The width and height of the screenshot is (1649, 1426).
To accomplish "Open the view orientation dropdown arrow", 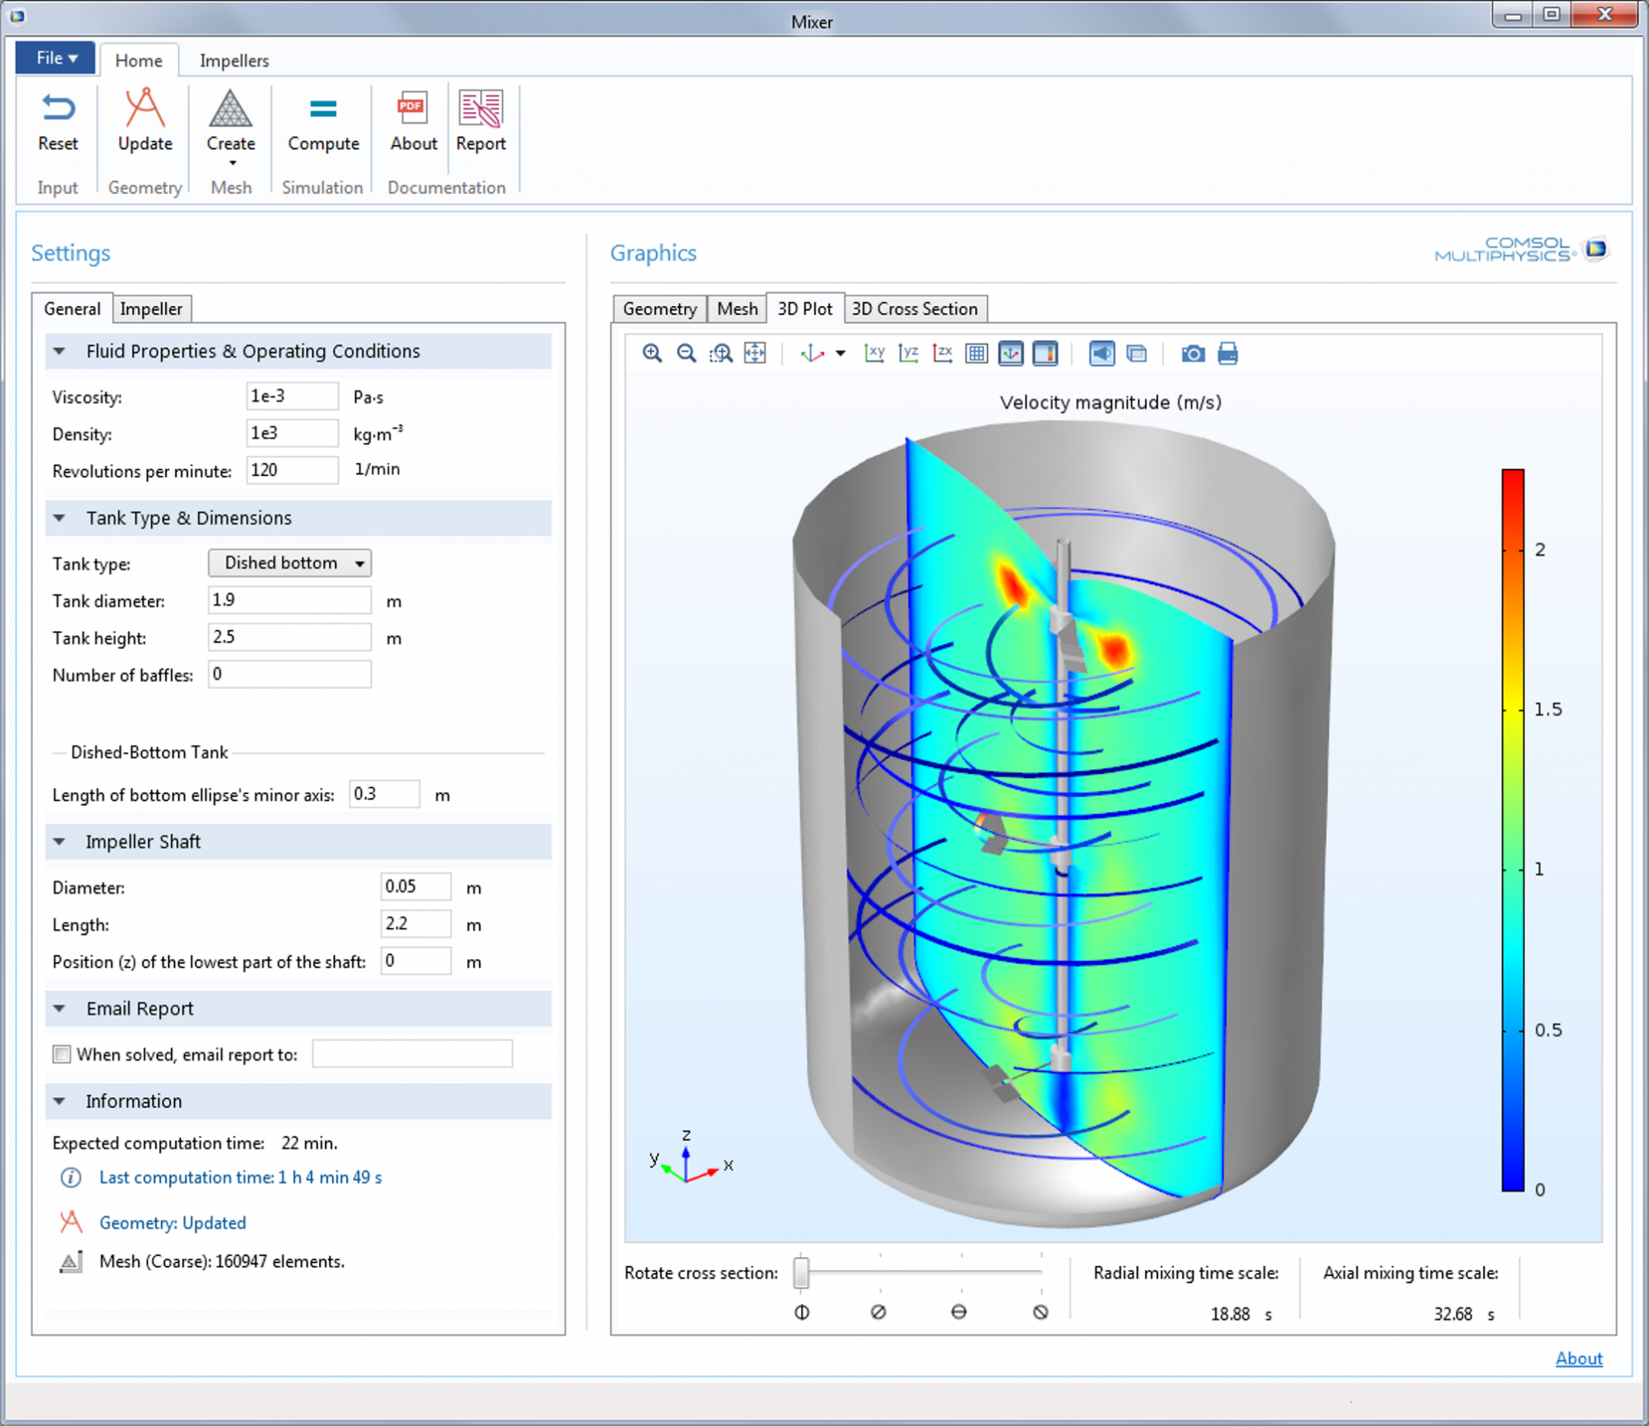I will pyautogui.click(x=841, y=354).
